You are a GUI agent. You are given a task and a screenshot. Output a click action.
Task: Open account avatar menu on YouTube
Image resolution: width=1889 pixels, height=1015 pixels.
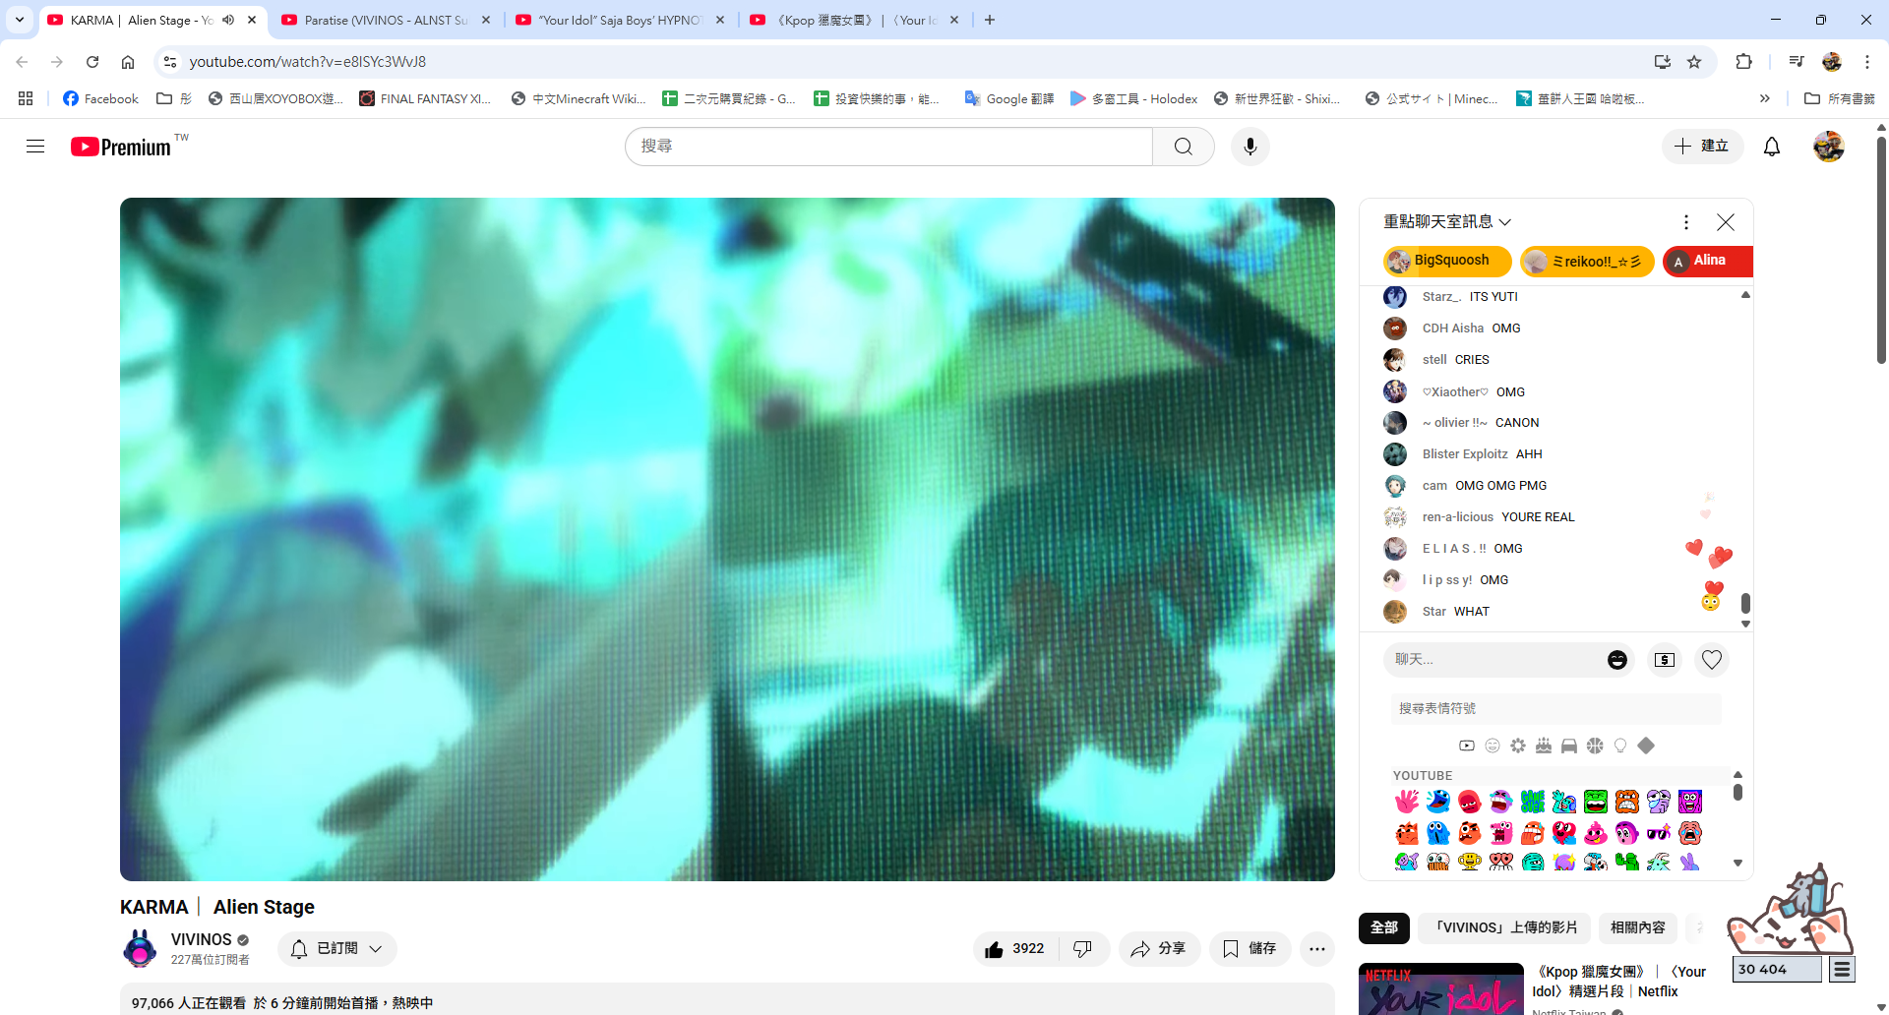[1829, 147]
